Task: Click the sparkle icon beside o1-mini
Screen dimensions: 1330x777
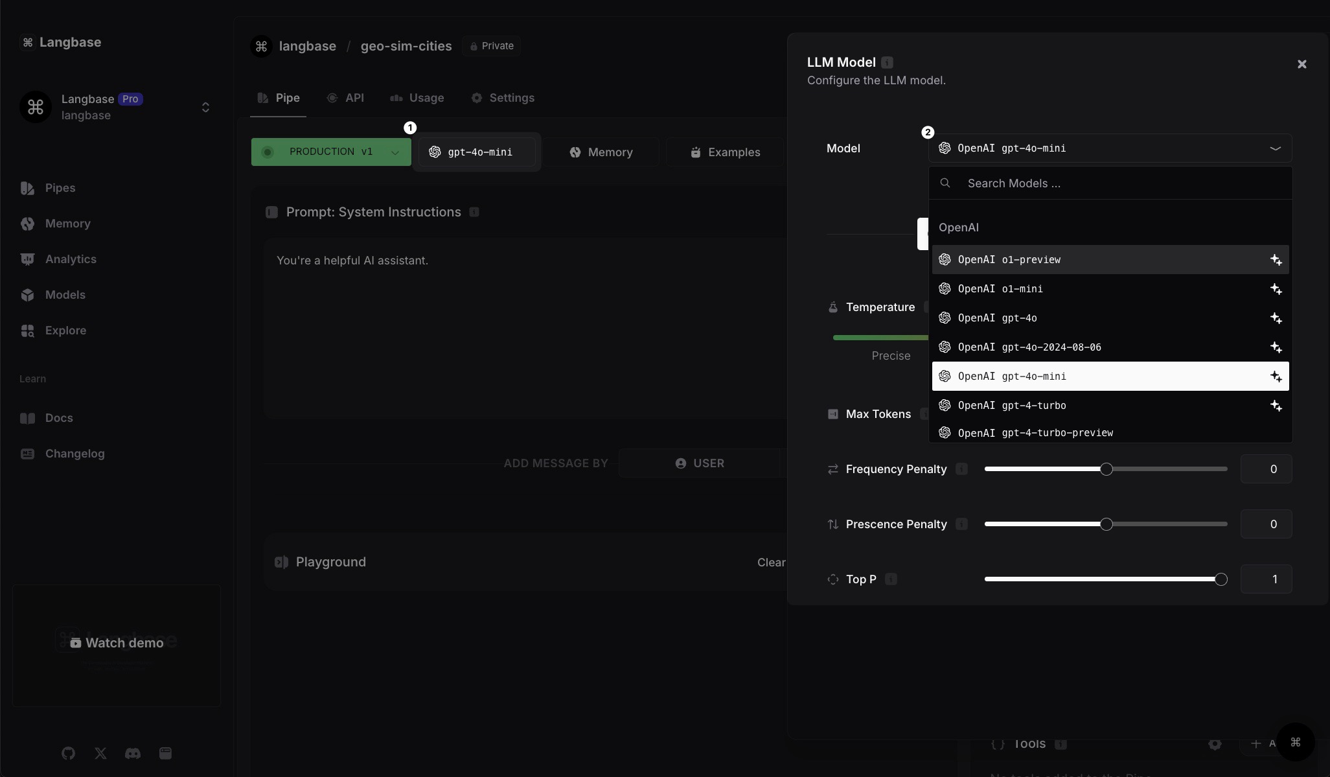Action: pos(1276,289)
